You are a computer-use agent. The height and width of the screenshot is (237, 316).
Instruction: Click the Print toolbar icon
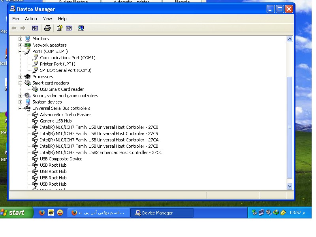point(47,28)
